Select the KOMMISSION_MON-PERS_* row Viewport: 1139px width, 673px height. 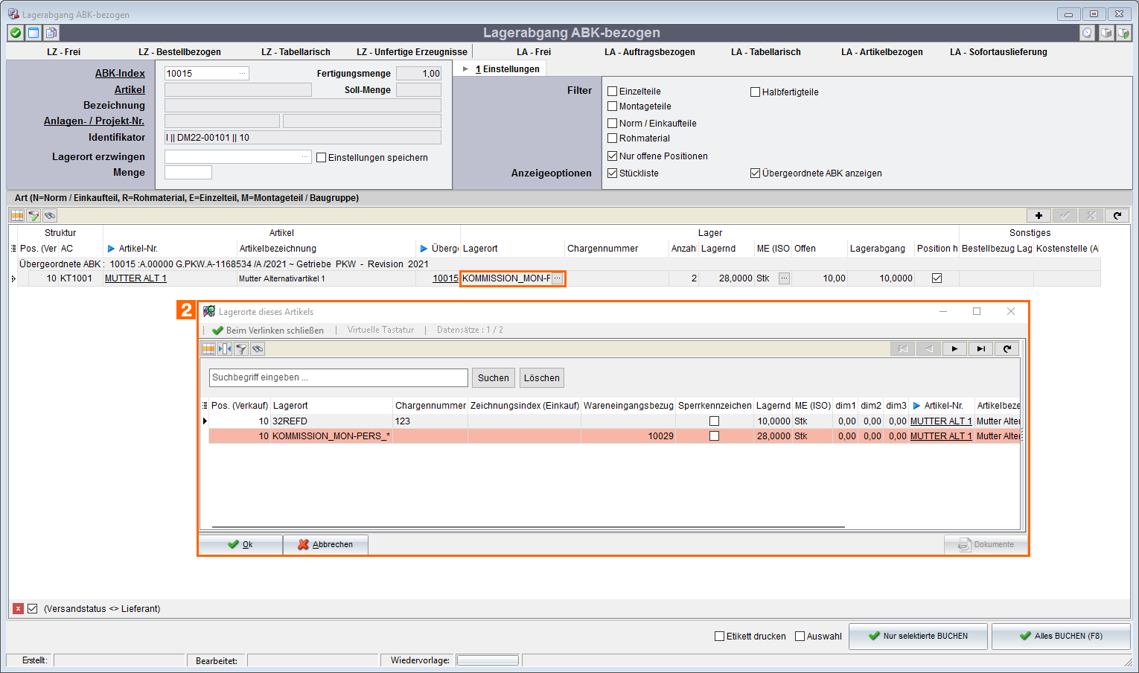[614, 436]
